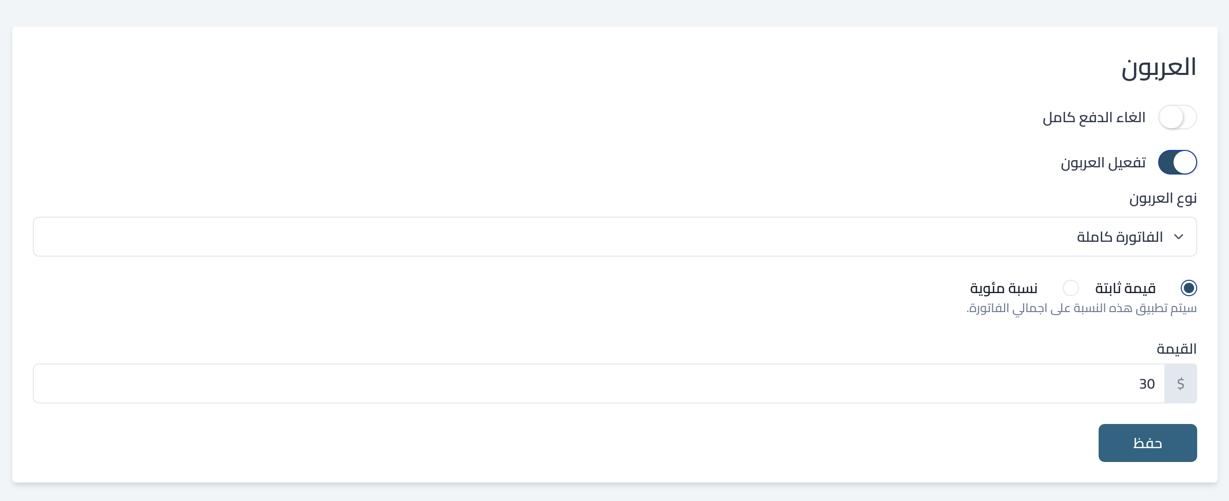Viewport: 1229px width, 501px height.
Task: Click the العربون section heading
Action: click(x=1159, y=67)
